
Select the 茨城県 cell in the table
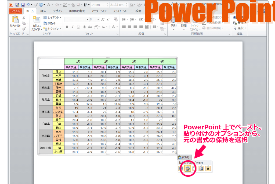click(x=46, y=76)
